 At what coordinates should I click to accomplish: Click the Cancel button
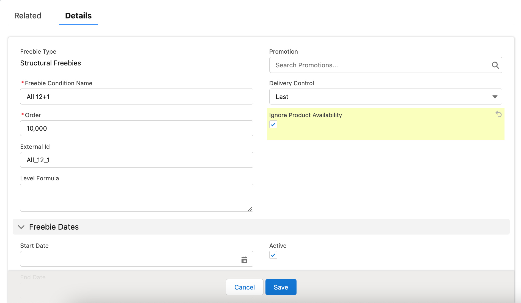244,287
